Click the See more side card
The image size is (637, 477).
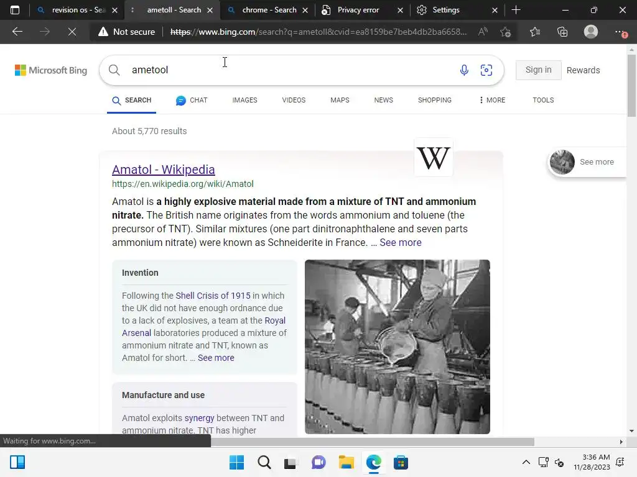point(587,162)
